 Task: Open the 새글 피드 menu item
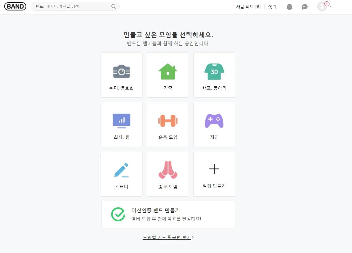[x=245, y=7]
